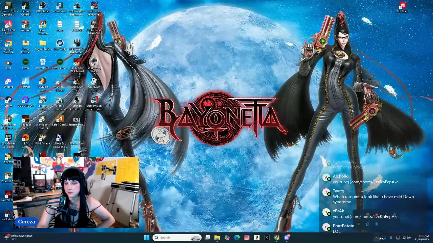Select the okta desktop icon
This screenshot has width=433, height=243.
8,64
